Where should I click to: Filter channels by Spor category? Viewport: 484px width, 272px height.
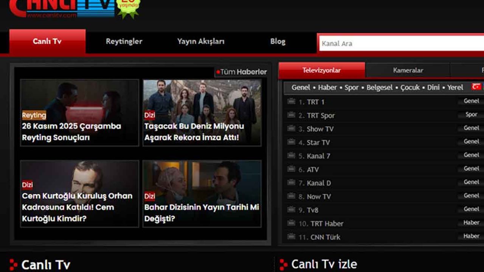[x=351, y=87]
